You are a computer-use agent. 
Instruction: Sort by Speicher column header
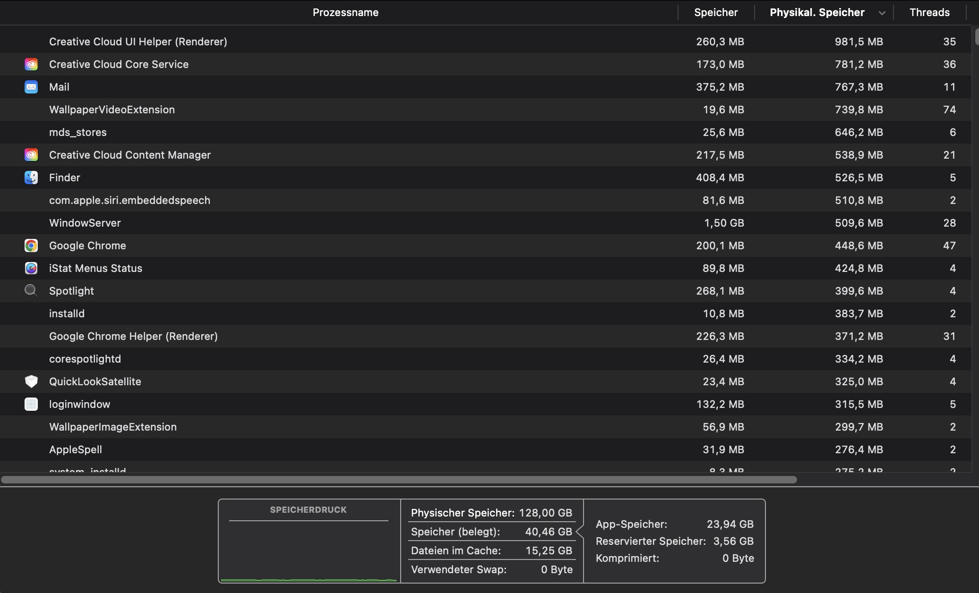pyautogui.click(x=715, y=13)
